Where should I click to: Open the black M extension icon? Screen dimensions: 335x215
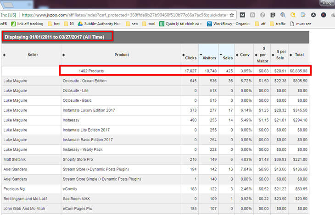pos(242,15)
